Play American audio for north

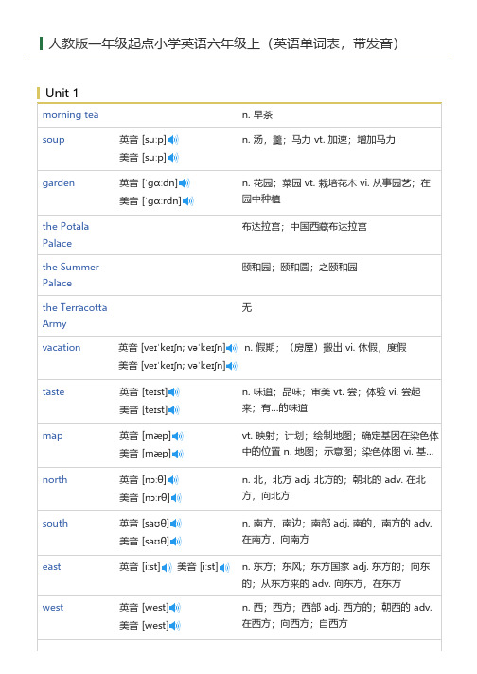coord(176,498)
